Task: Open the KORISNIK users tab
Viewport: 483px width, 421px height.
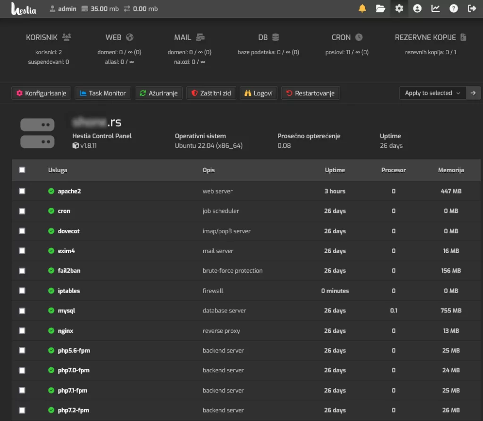Action: pyautogui.click(x=49, y=37)
